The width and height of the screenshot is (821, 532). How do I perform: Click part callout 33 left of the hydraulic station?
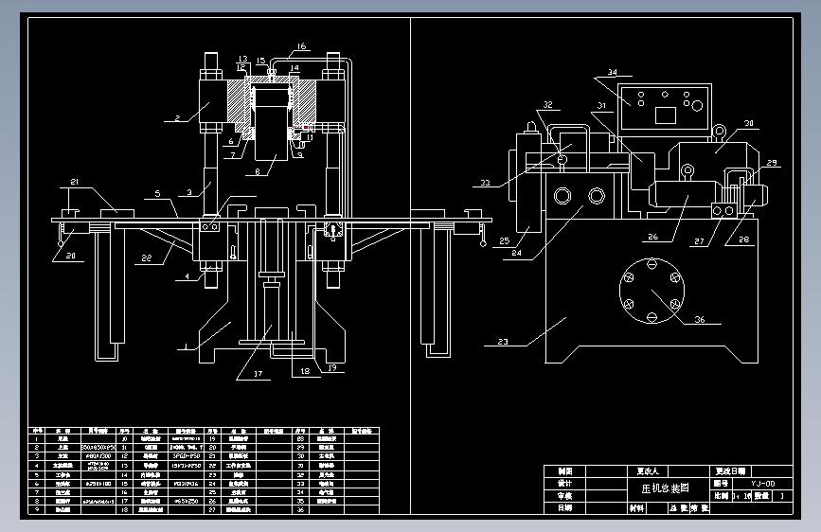click(485, 182)
